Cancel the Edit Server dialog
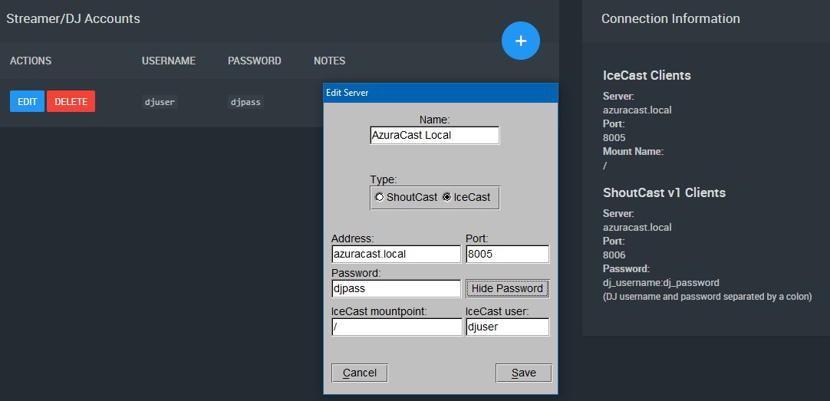The width and height of the screenshot is (830, 401). (x=360, y=373)
